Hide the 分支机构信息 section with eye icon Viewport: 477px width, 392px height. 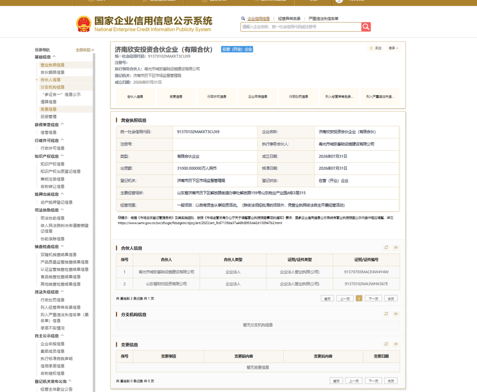396,314
